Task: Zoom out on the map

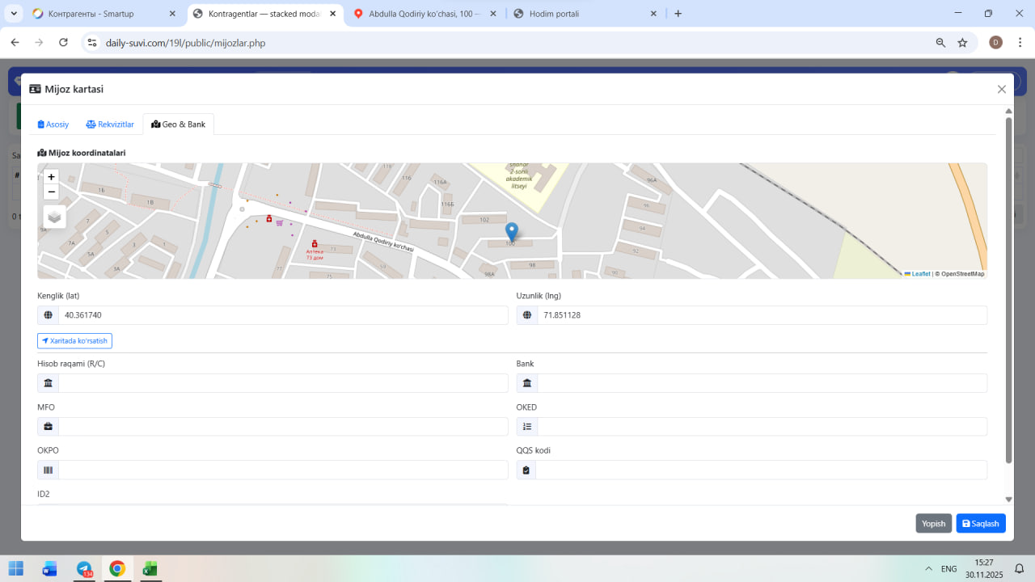Action: [52, 192]
